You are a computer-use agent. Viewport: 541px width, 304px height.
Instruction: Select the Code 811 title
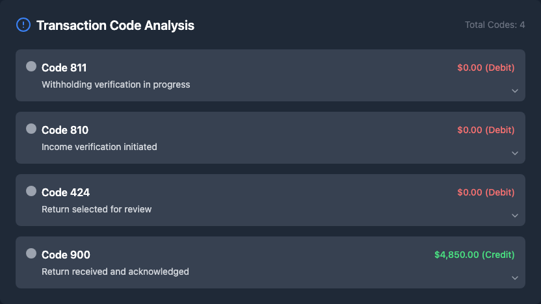point(64,68)
